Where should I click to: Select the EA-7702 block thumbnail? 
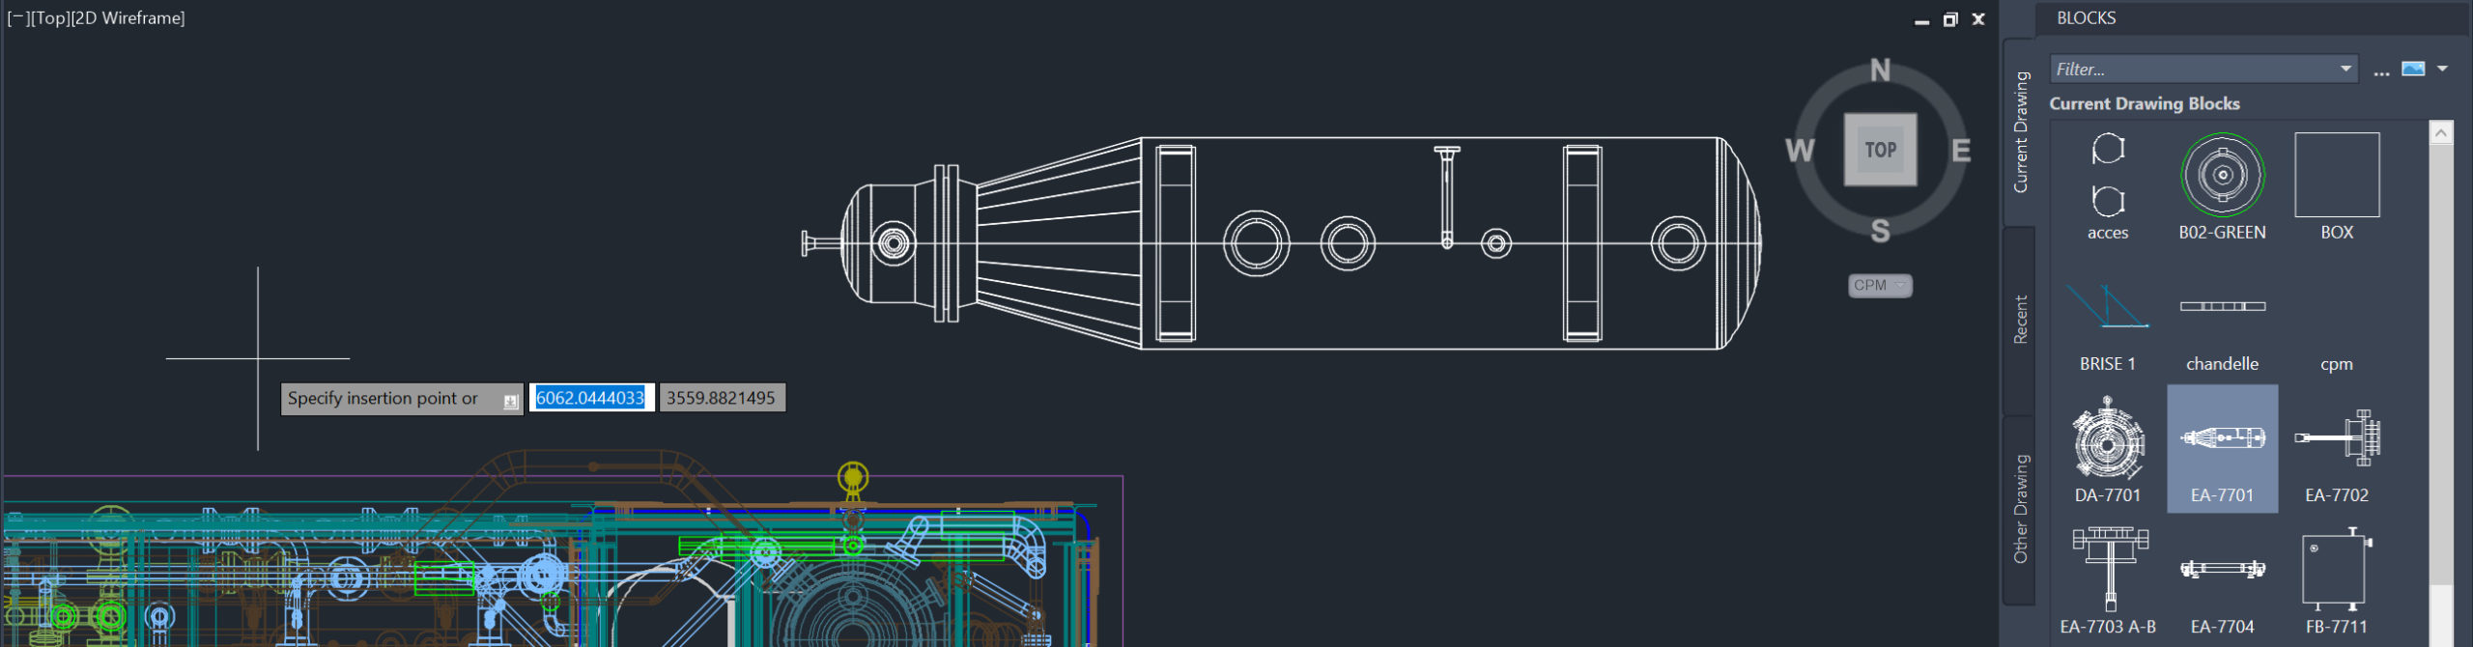pyautogui.click(x=2337, y=437)
